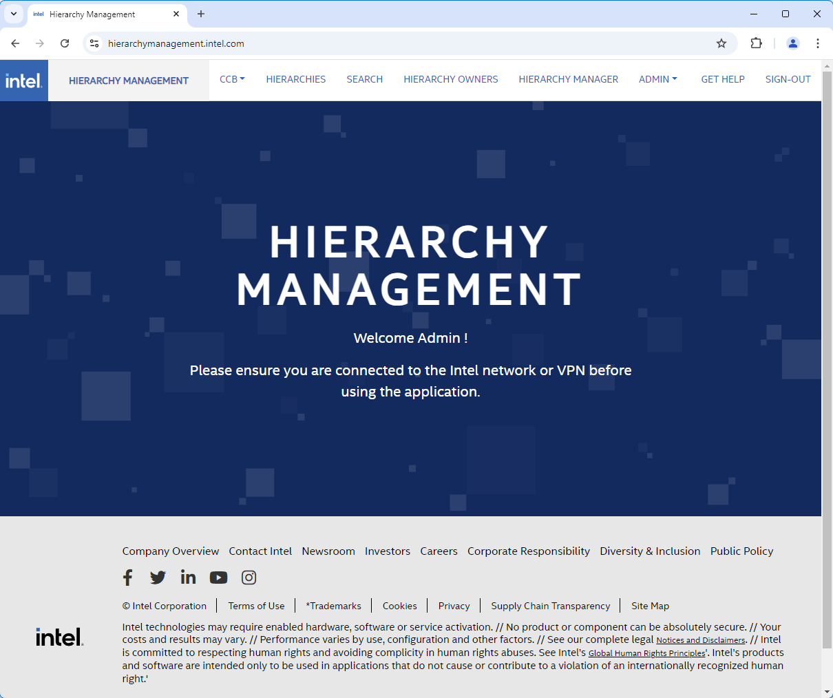This screenshot has height=698, width=833.
Task: Open the browser Extensions puzzle icon
Action: pos(756,43)
